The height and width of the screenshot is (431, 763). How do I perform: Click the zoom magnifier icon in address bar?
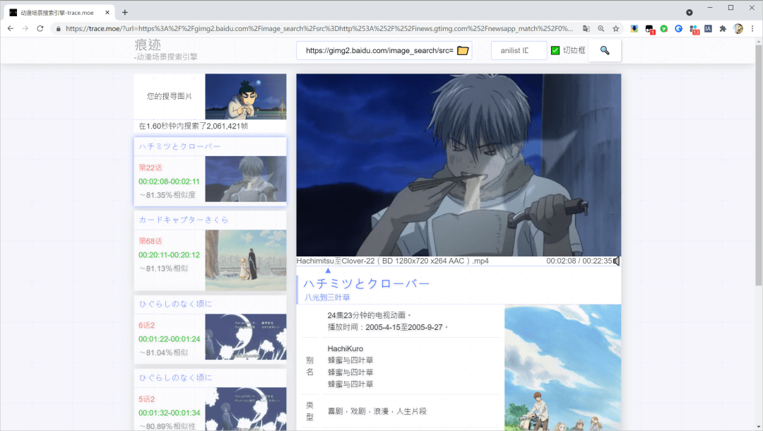601,29
